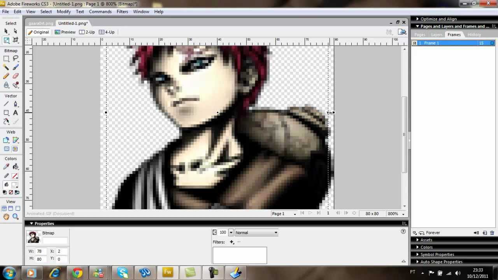The height and width of the screenshot is (280, 498).
Task: Switch to Standard Screen mode
Action: [x=4, y=209]
